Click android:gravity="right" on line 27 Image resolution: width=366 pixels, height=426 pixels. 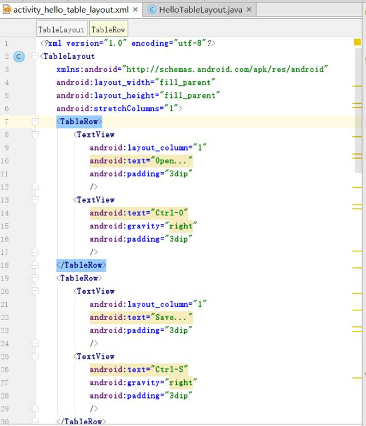coord(143,382)
